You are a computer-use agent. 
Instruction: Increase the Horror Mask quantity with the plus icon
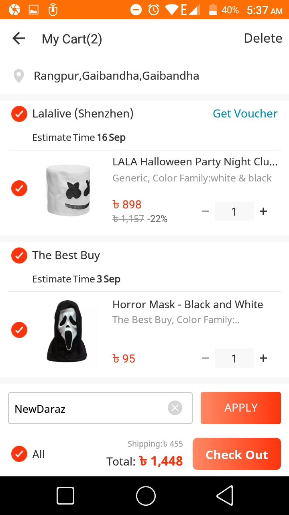(263, 358)
